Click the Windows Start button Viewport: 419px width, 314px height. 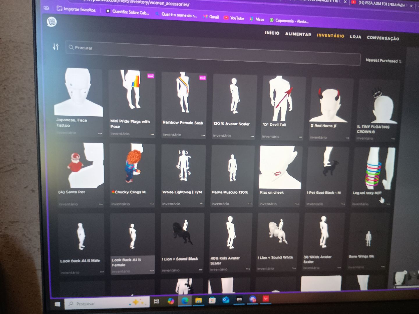coord(57,304)
